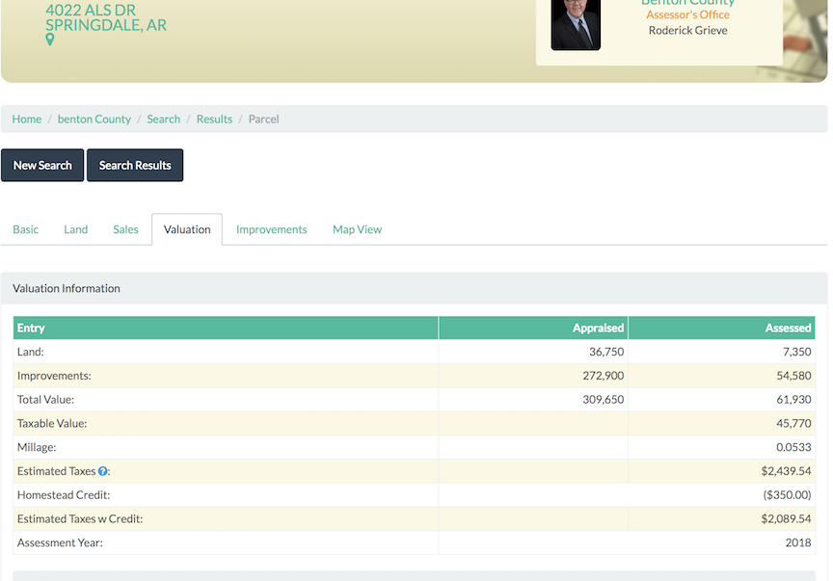Click the Assessor's Office text
This screenshot has width=833, height=581.
(688, 14)
